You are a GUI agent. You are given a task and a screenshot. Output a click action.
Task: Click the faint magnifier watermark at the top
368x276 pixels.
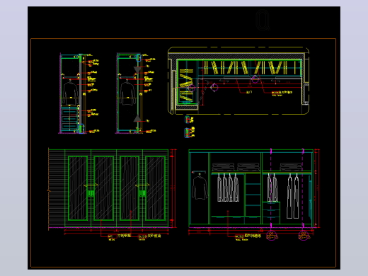point(263,20)
